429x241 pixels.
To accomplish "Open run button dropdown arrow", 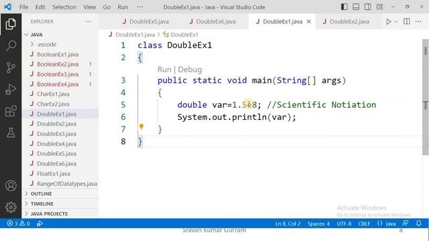I will (396, 21).
